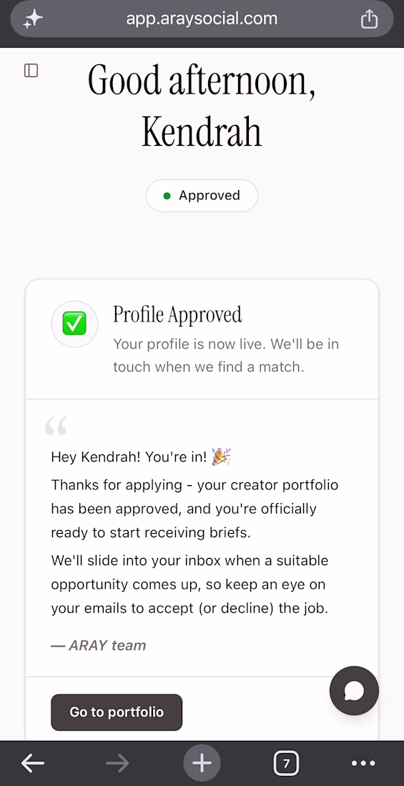Image resolution: width=404 pixels, height=786 pixels.
Task: Open the tab switcher showing 7 tabs
Action: (286, 763)
